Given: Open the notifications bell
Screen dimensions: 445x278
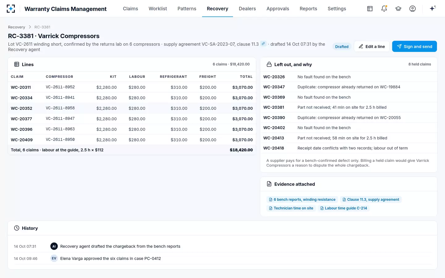Looking at the screenshot, I should (x=384, y=9).
